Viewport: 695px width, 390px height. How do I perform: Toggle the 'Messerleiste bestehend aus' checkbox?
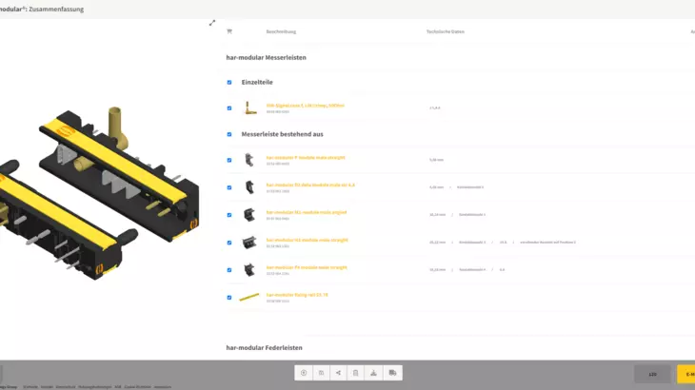pyautogui.click(x=229, y=134)
